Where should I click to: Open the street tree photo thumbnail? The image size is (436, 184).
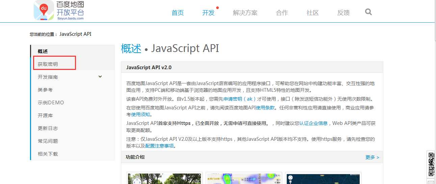[164, 178]
